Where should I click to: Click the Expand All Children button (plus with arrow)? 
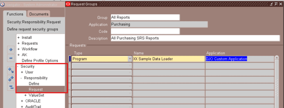11,70
